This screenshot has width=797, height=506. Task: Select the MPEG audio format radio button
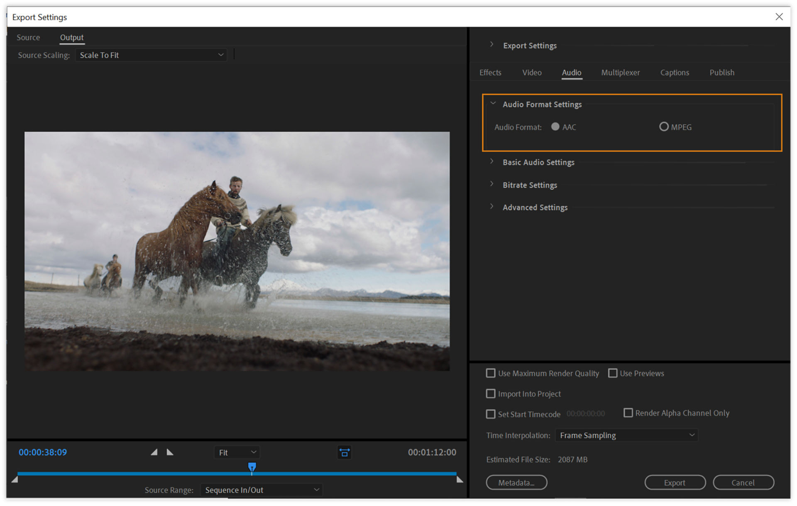(664, 127)
